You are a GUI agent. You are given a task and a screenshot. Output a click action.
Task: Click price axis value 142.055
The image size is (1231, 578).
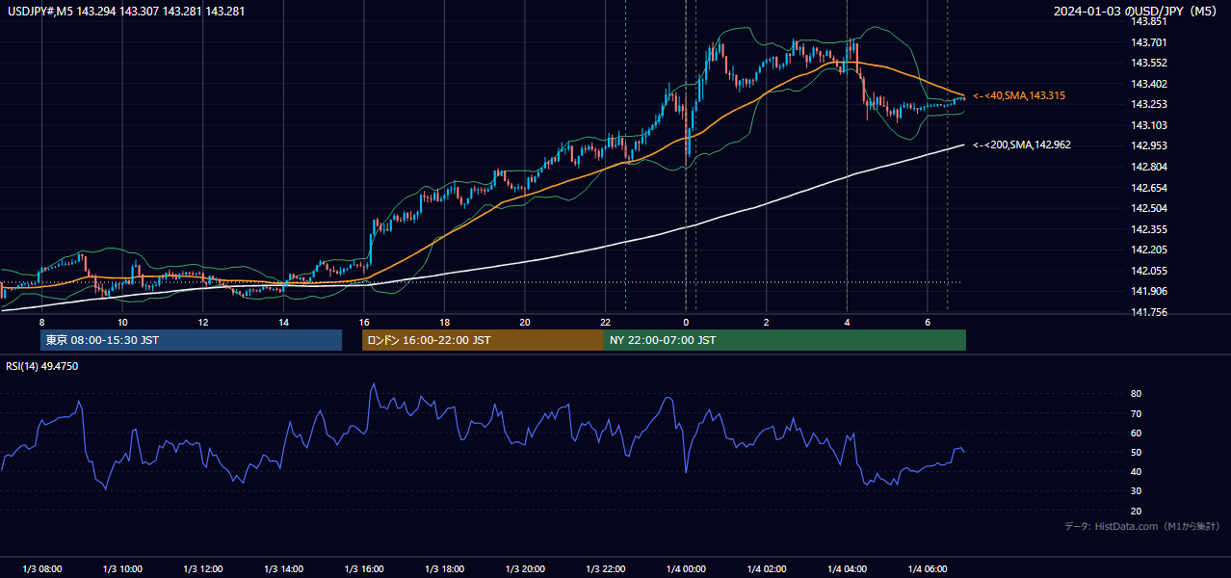tap(1149, 271)
